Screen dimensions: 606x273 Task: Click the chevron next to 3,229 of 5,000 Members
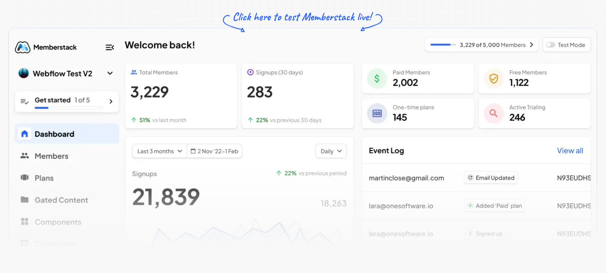coord(531,45)
